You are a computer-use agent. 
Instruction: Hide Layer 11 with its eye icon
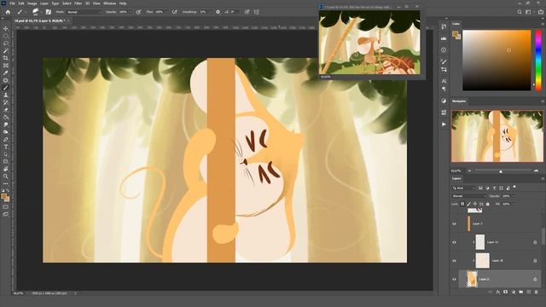tap(454, 242)
